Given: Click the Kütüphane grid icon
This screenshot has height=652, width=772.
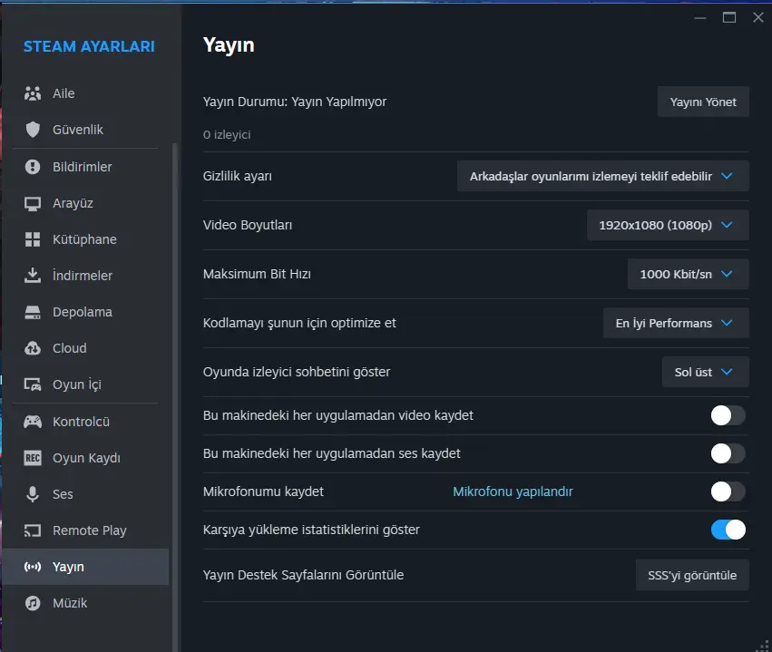Looking at the screenshot, I should (33, 239).
